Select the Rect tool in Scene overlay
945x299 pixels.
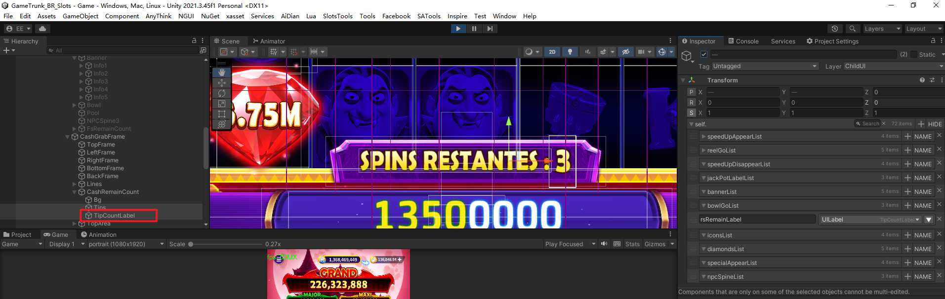(x=222, y=114)
